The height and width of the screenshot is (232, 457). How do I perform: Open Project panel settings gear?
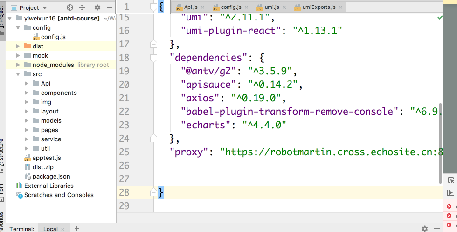tap(97, 7)
